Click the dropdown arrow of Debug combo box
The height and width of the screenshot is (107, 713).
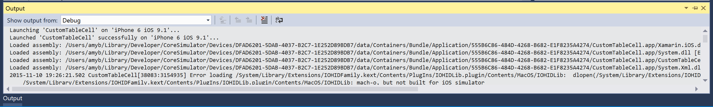208,20
